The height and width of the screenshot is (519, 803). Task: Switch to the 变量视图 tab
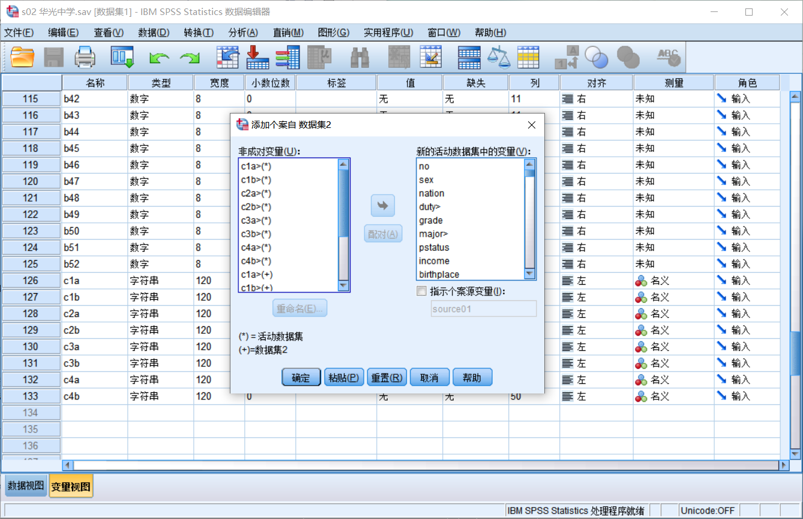[x=71, y=487]
